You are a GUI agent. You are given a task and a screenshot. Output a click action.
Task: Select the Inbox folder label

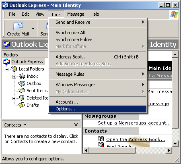[x=32, y=76]
